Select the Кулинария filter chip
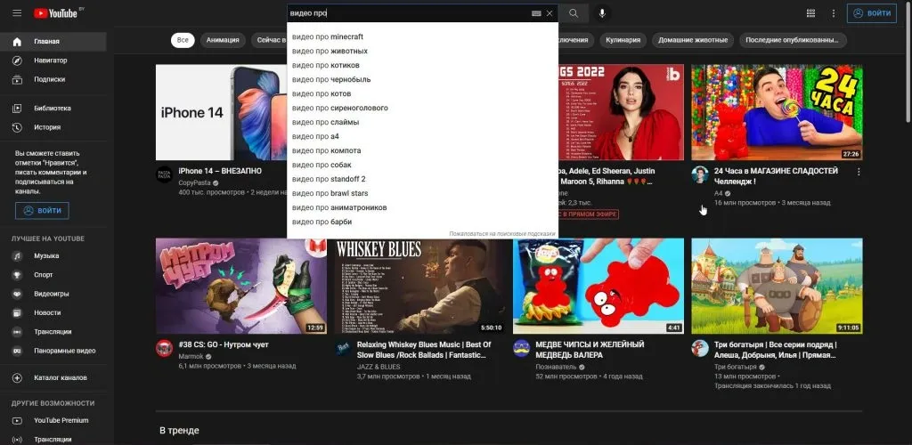Image resolution: width=912 pixels, height=445 pixels. 623,40
